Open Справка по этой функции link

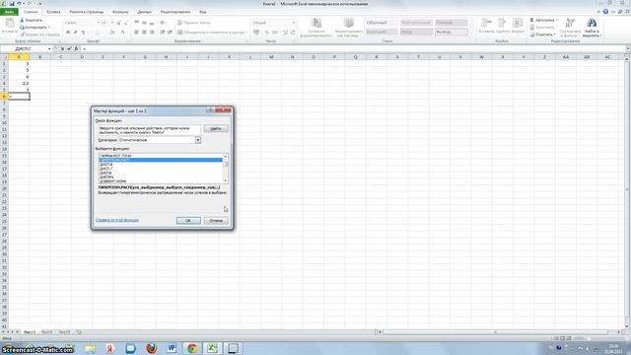[x=117, y=220]
